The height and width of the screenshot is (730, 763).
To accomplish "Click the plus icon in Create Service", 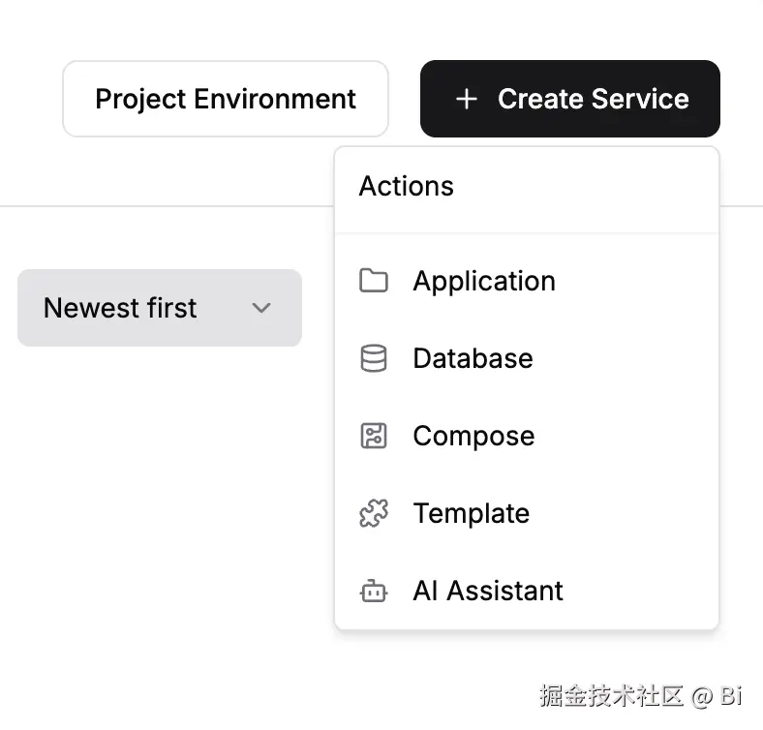I will tap(467, 99).
